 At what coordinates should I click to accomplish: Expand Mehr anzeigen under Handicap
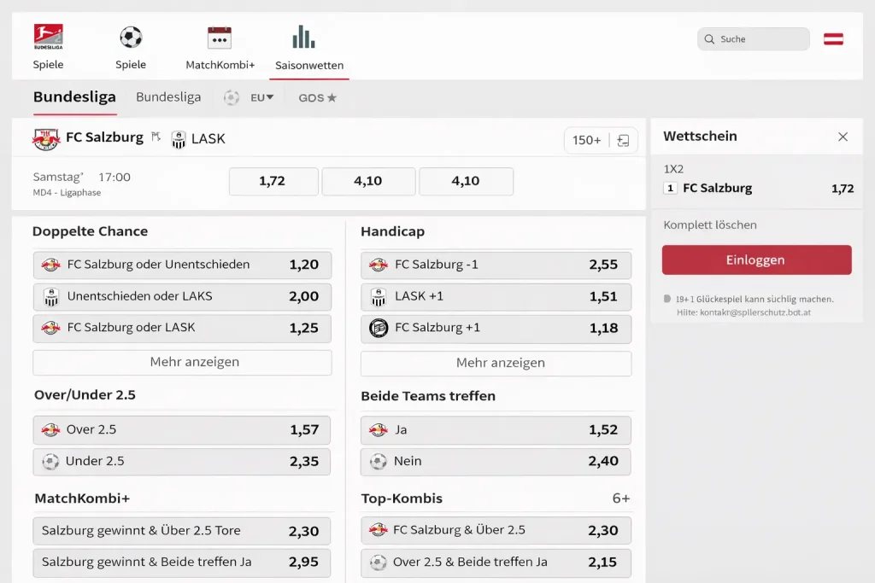coord(496,363)
